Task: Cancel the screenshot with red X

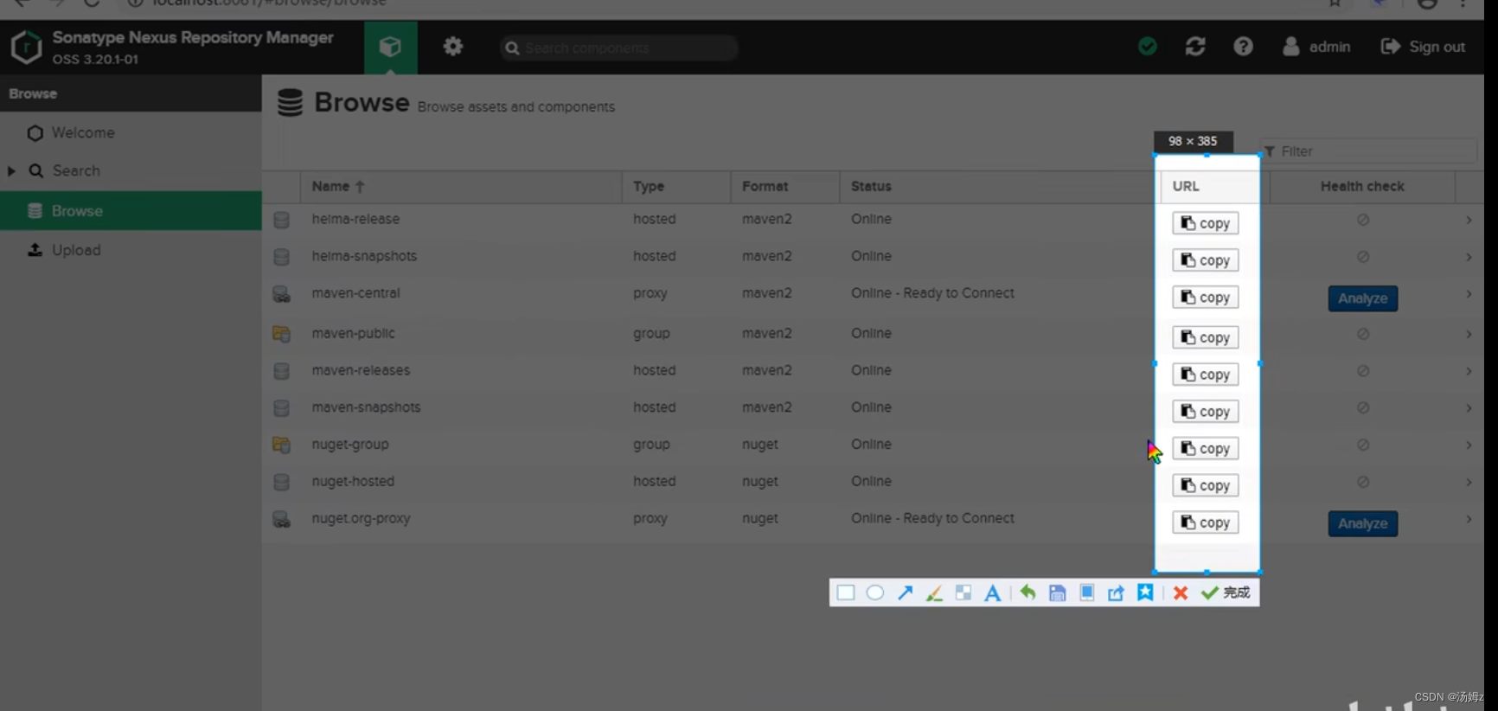Action: (x=1181, y=592)
